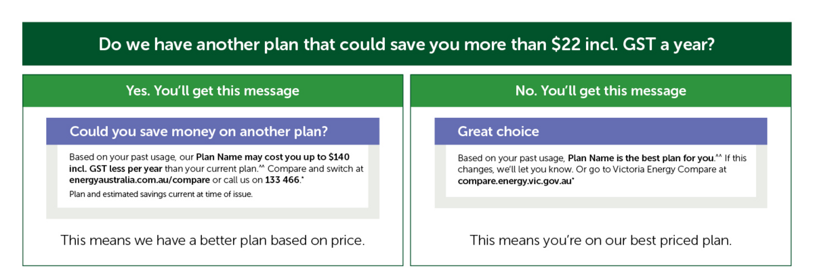The width and height of the screenshot is (813, 279).
Task: Click 'This means we have a better plan' caption
Action: [x=213, y=240]
